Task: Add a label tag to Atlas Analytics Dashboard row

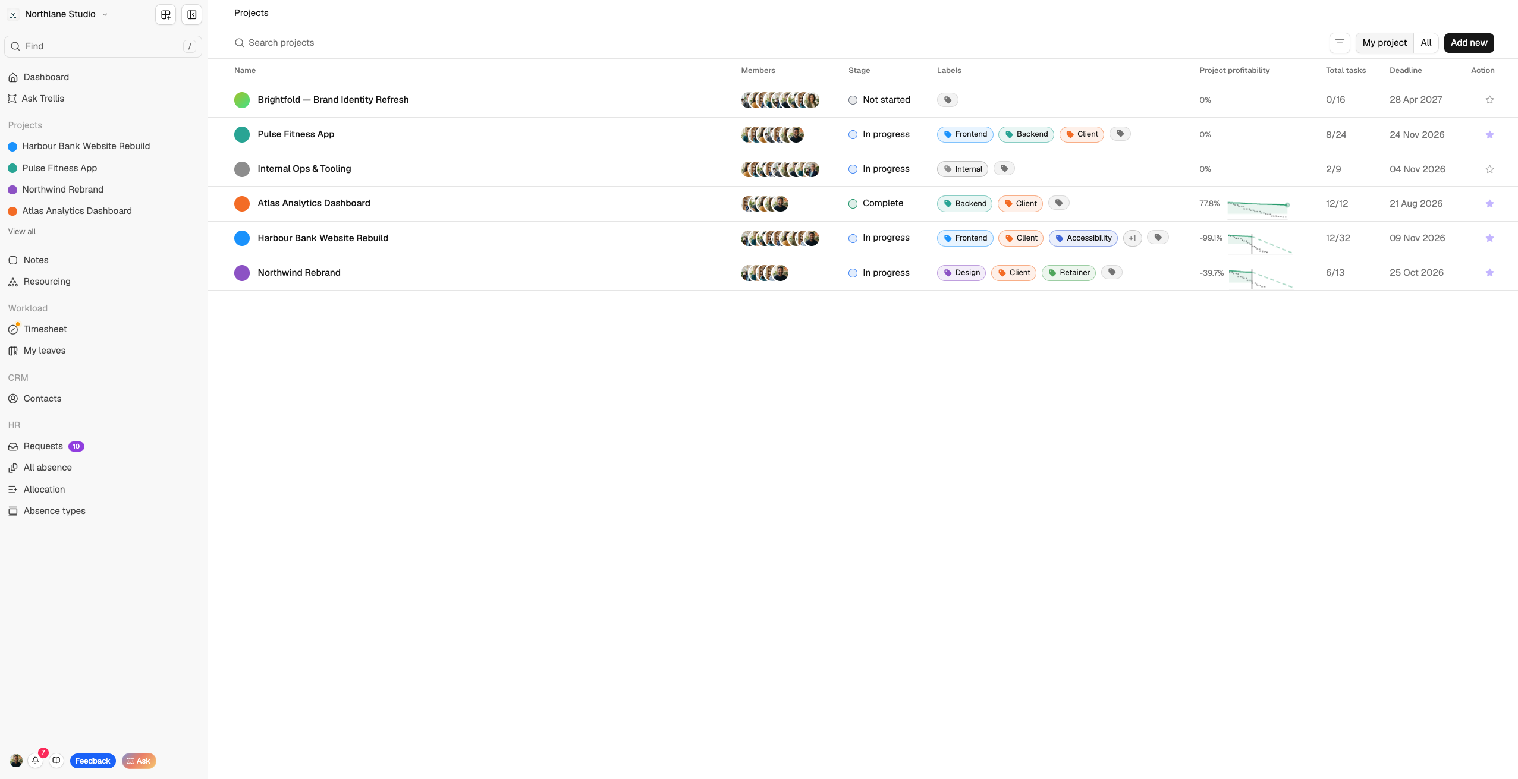Action: click(1059, 203)
